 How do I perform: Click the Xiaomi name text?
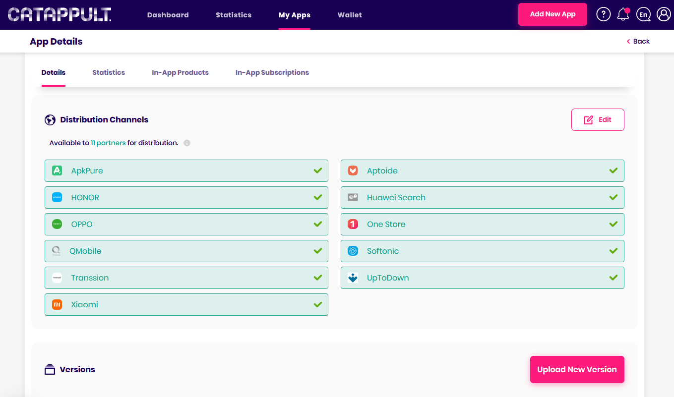click(x=85, y=304)
